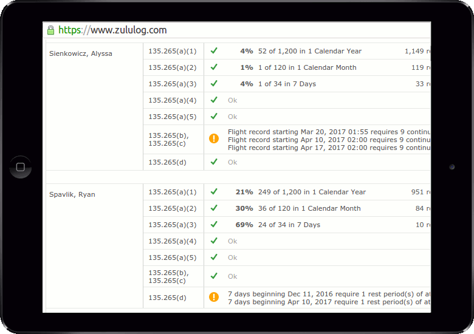474x334 pixels.
Task: Click the green padlock icon in address bar
Action: (50, 30)
